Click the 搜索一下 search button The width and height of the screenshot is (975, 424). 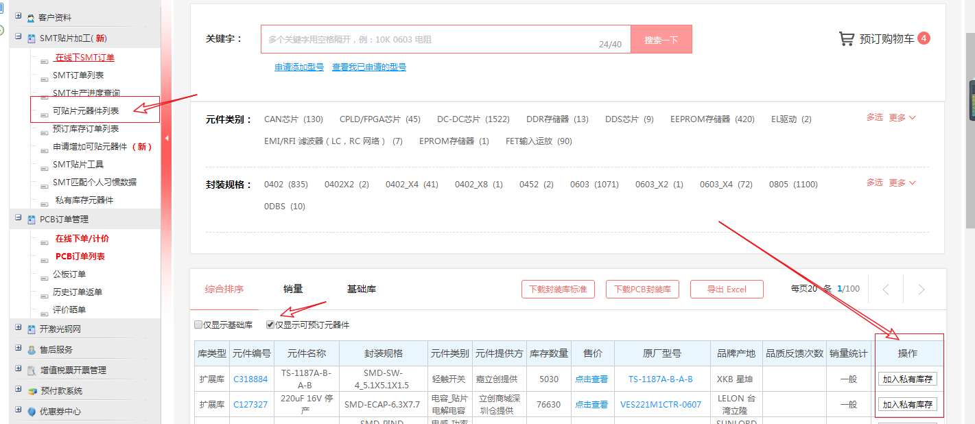(x=661, y=40)
